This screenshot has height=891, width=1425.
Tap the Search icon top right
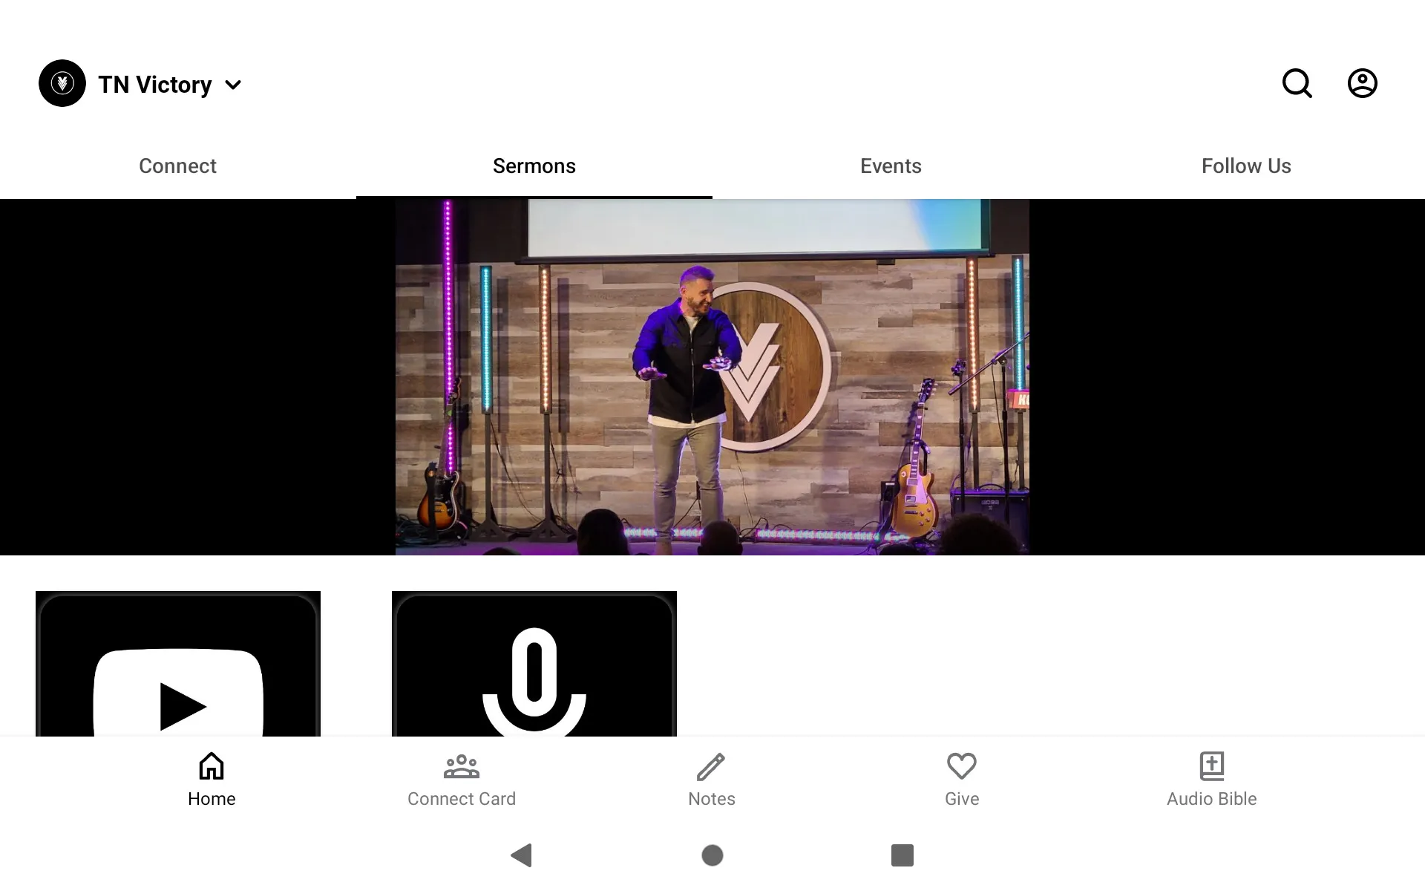[1298, 83]
